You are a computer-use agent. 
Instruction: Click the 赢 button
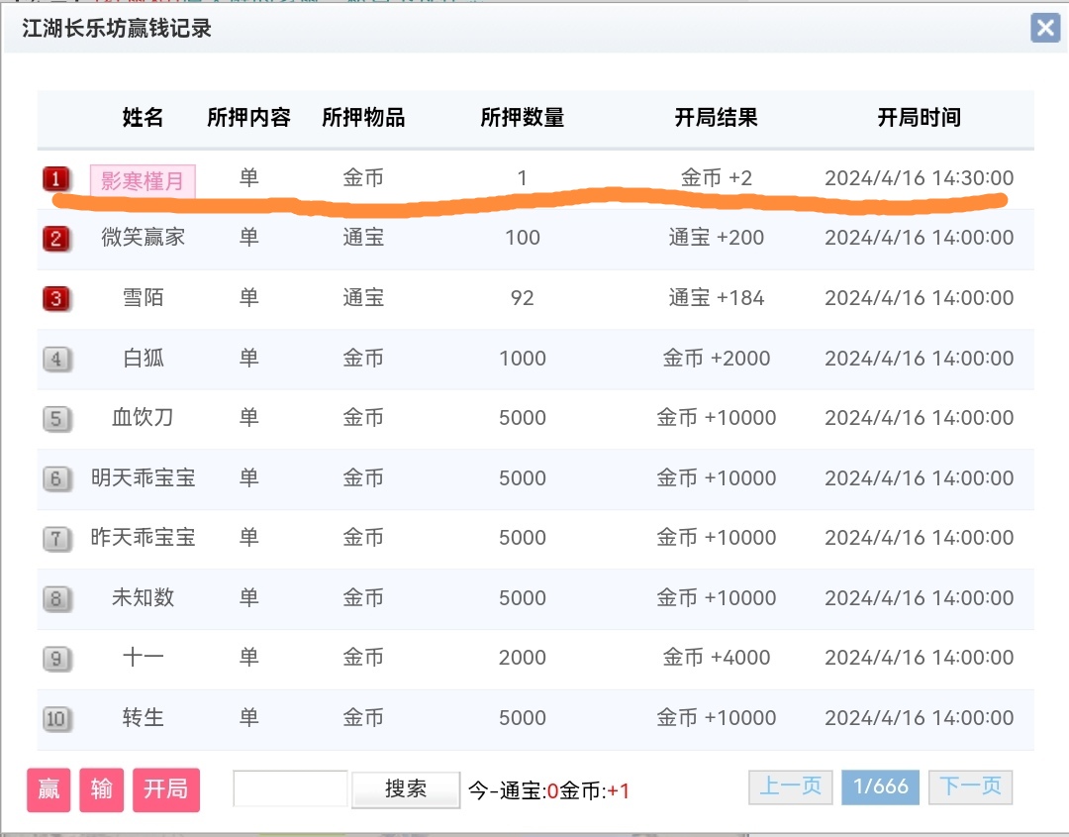[49, 789]
